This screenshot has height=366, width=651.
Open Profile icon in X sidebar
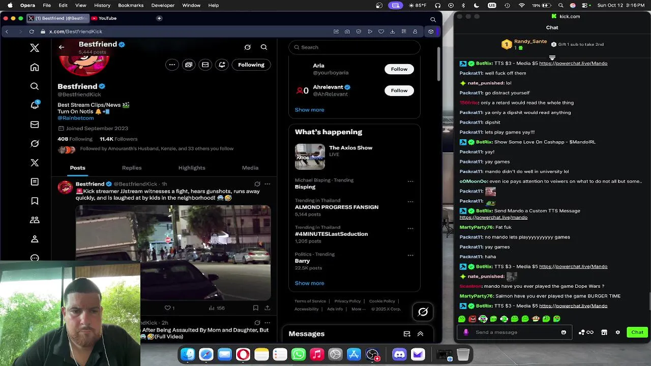coord(35,239)
